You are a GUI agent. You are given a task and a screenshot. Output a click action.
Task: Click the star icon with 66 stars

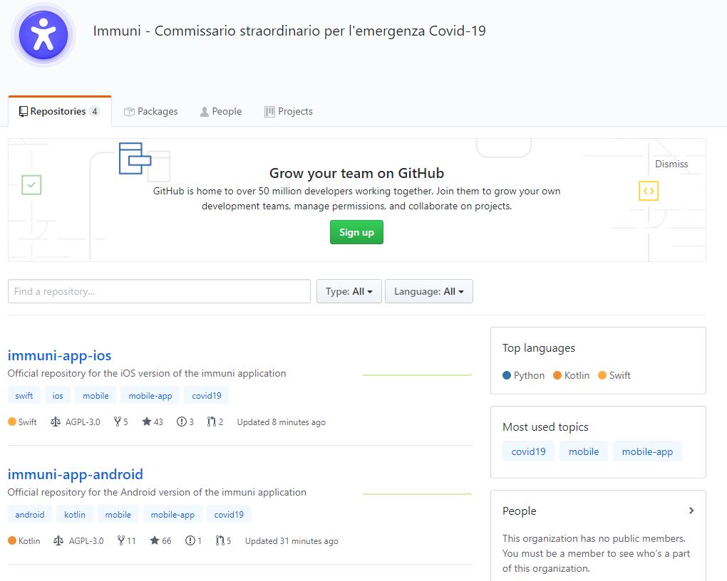[x=155, y=540]
